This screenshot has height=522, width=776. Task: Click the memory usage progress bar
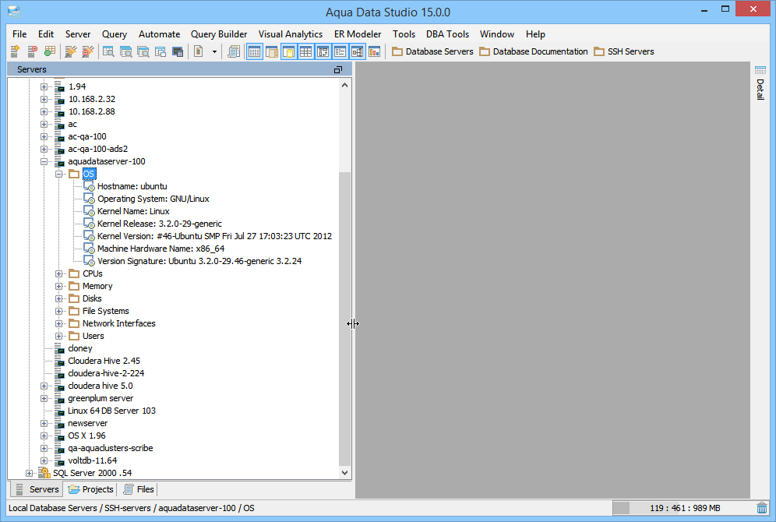(x=683, y=508)
